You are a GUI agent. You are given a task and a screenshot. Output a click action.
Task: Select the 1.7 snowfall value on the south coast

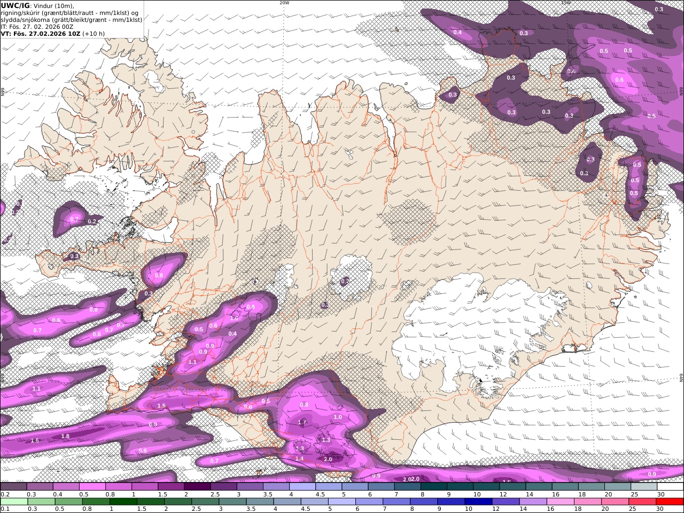click(x=302, y=422)
